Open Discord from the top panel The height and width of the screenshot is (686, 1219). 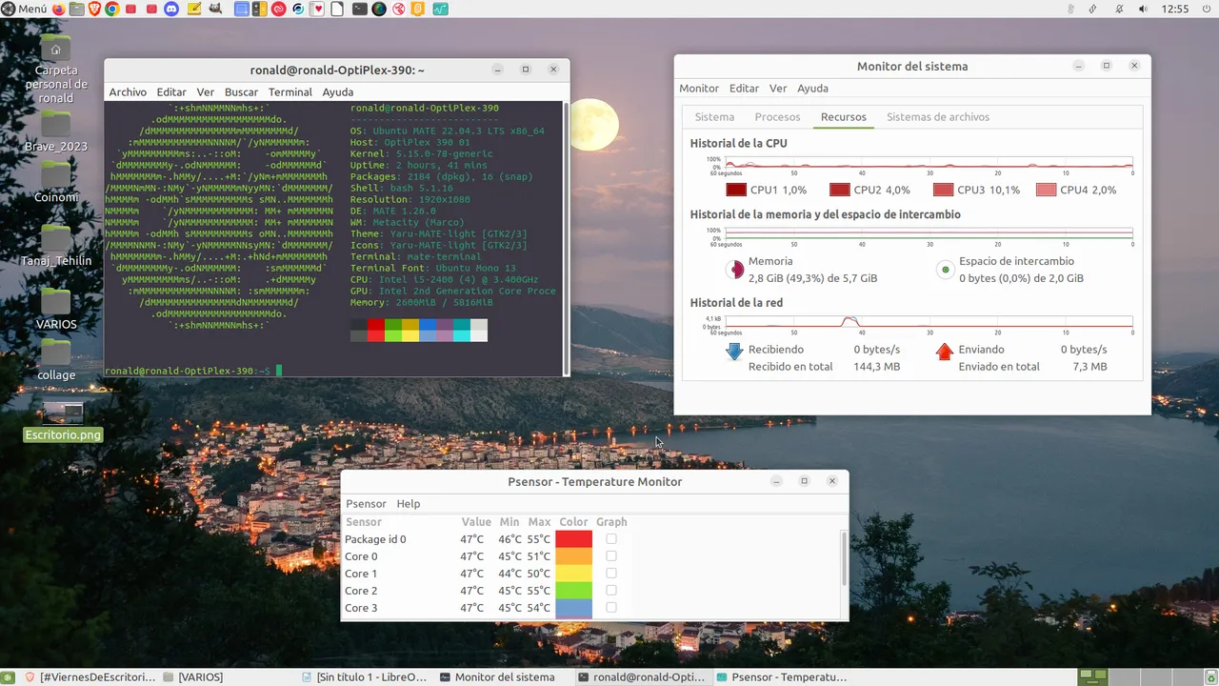[171, 9]
